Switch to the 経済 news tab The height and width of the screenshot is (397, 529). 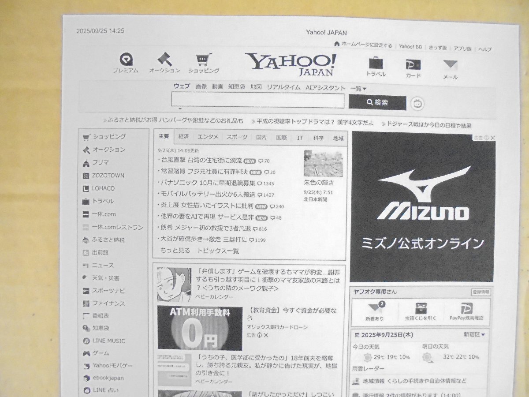click(184, 137)
